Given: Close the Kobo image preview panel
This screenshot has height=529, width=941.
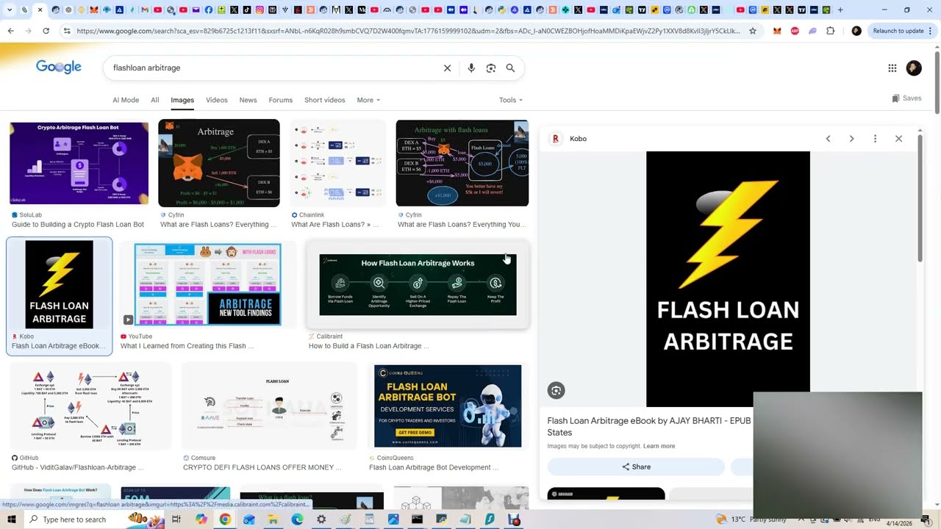Looking at the screenshot, I should 898,138.
